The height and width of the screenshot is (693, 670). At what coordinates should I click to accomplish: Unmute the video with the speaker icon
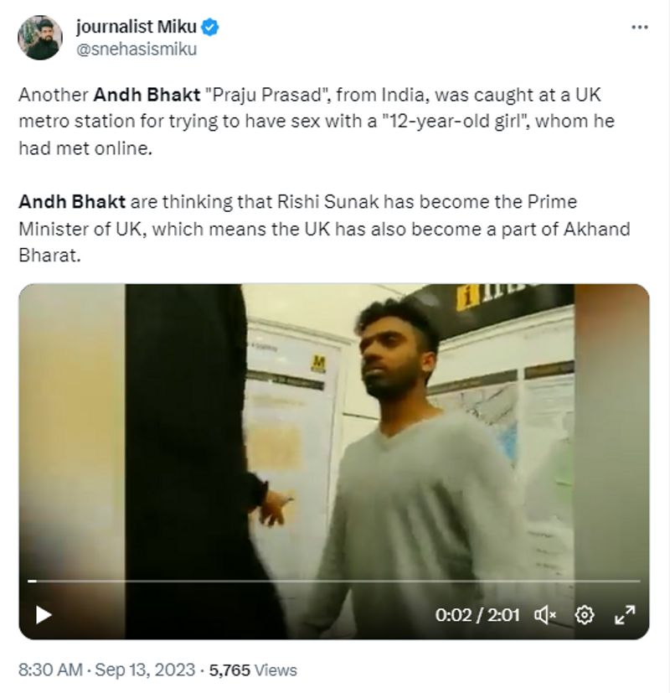[545, 615]
